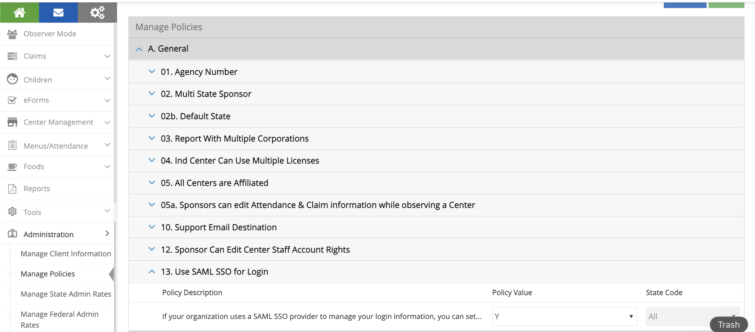Click the Foods cup icon

pyautogui.click(x=12, y=167)
